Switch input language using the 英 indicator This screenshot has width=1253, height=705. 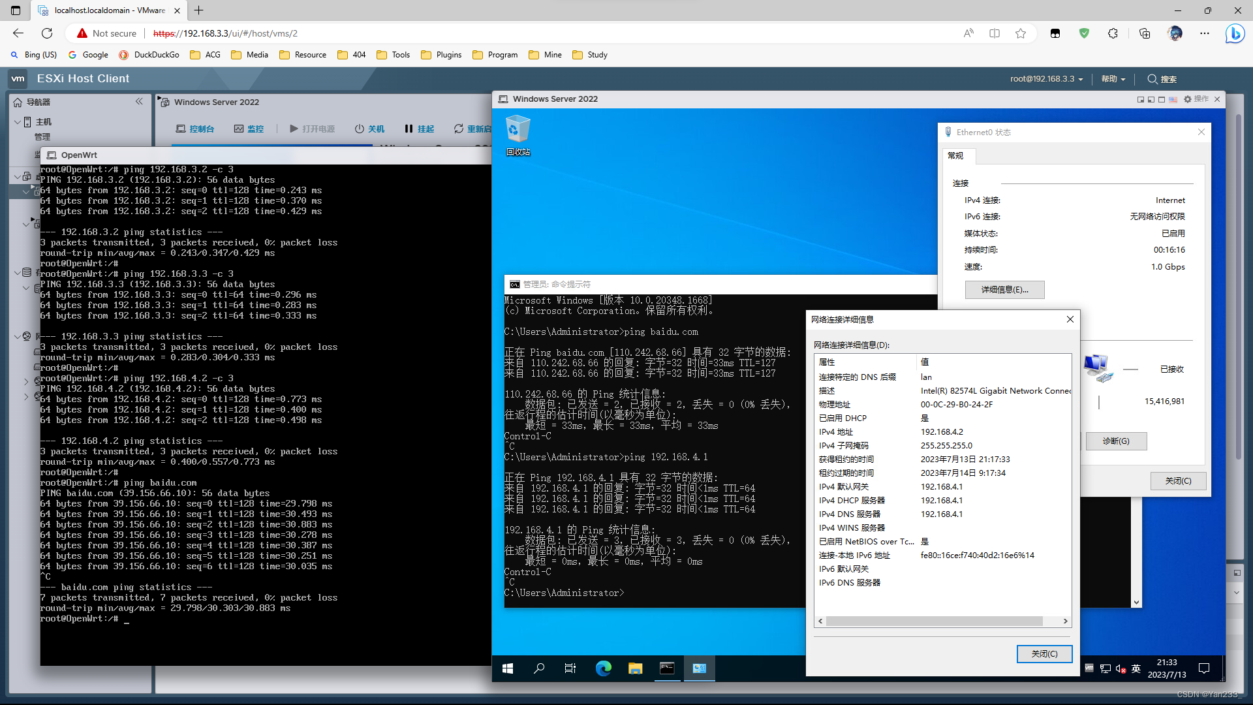tap(1136, 668)
